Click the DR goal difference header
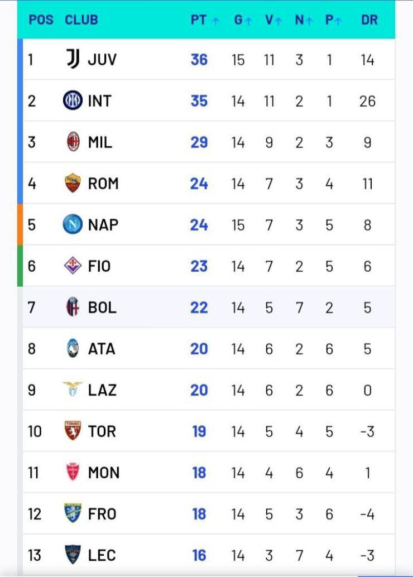The width and height of the screenshot is (413, 577). [369, 20]
